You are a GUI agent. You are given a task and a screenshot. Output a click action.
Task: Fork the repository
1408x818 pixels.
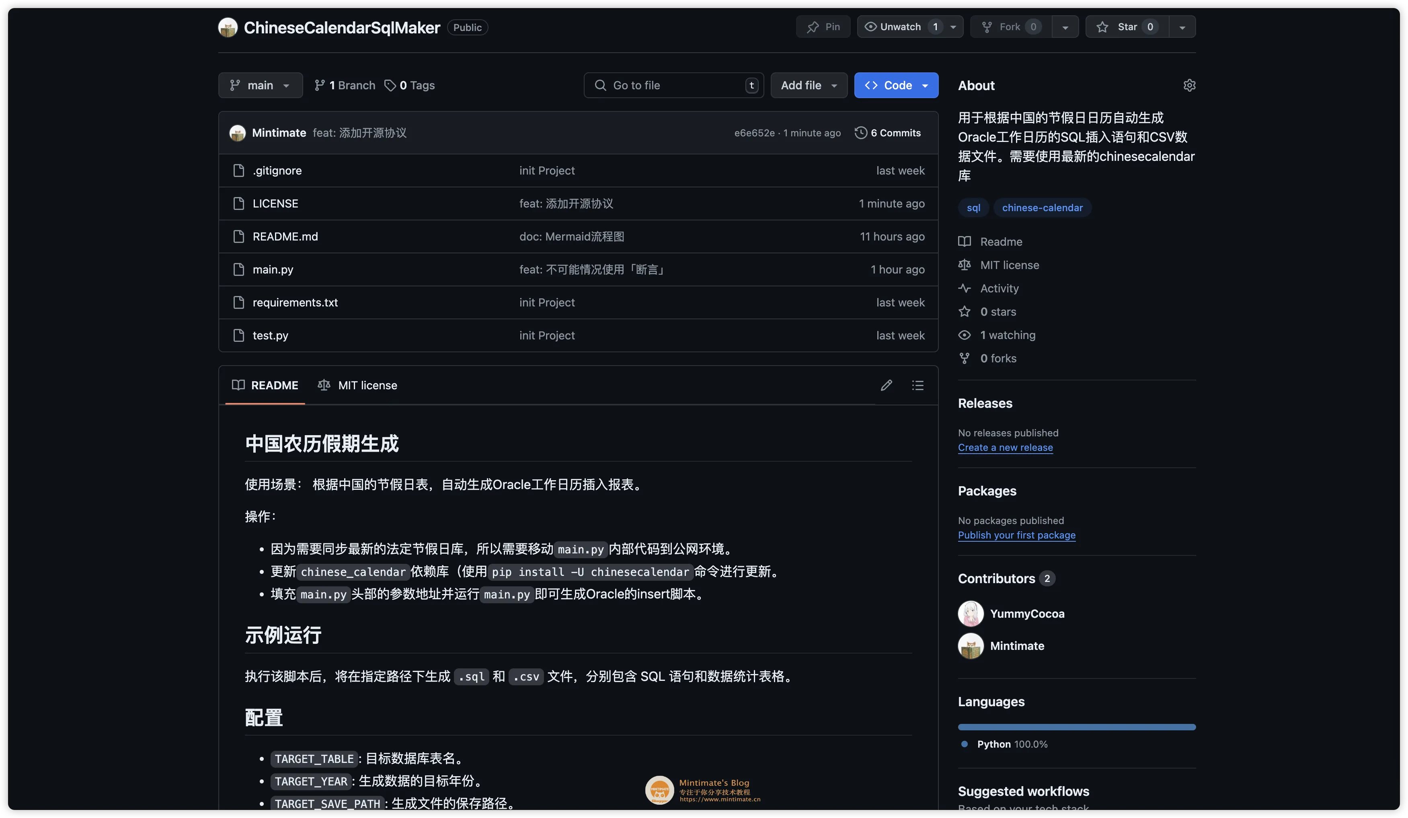1011,27
